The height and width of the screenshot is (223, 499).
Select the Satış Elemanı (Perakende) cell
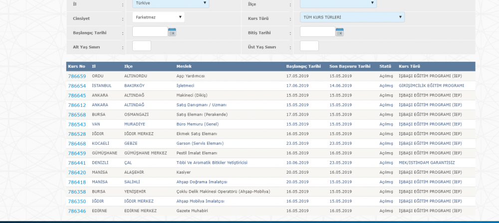pyautogui.click(x=202, y=114)
